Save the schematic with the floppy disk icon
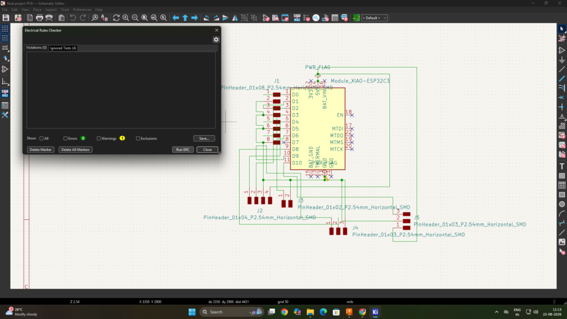This screenshot has width=567, height=319. coord(6,18)
